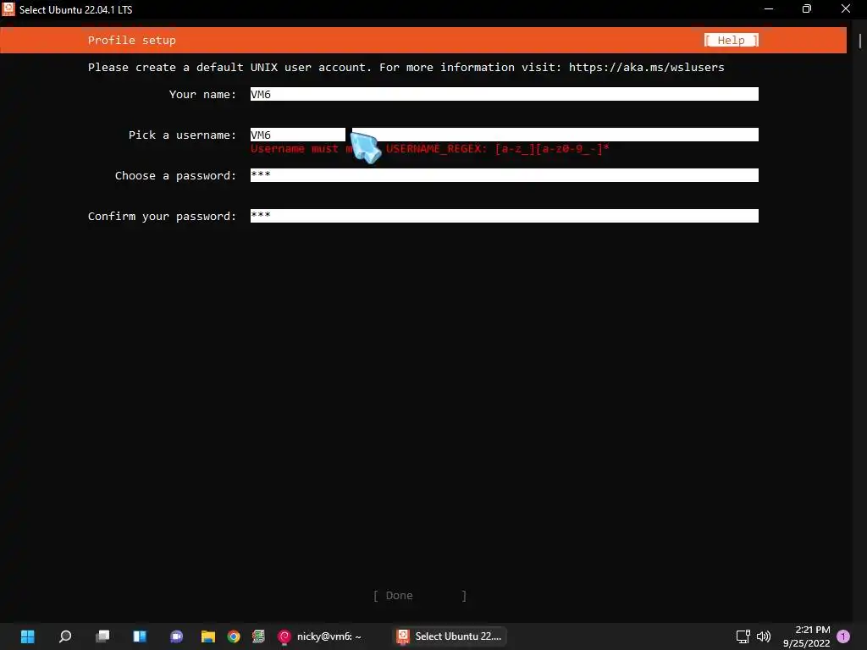
Task: Open network status in system tray
Action: (x=743, y=636)
